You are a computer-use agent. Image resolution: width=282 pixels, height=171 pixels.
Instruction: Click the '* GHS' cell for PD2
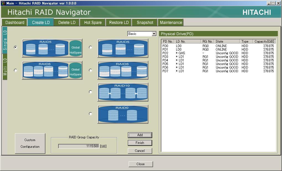[x=180, y=53]
